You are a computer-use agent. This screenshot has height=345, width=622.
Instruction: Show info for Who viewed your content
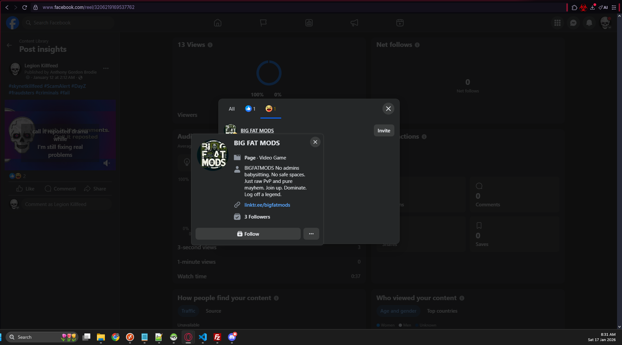coord(462,298)
